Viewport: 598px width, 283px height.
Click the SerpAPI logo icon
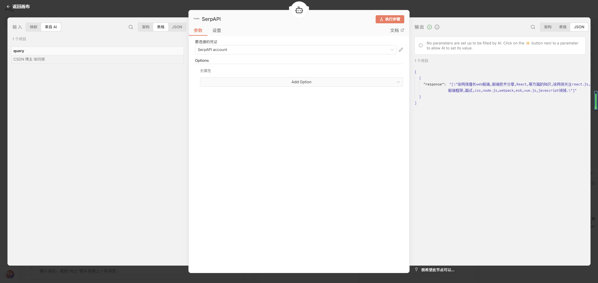(x=197, y=19)
